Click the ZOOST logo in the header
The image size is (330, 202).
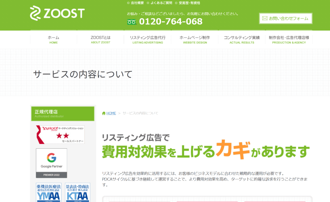click(57, 13)
